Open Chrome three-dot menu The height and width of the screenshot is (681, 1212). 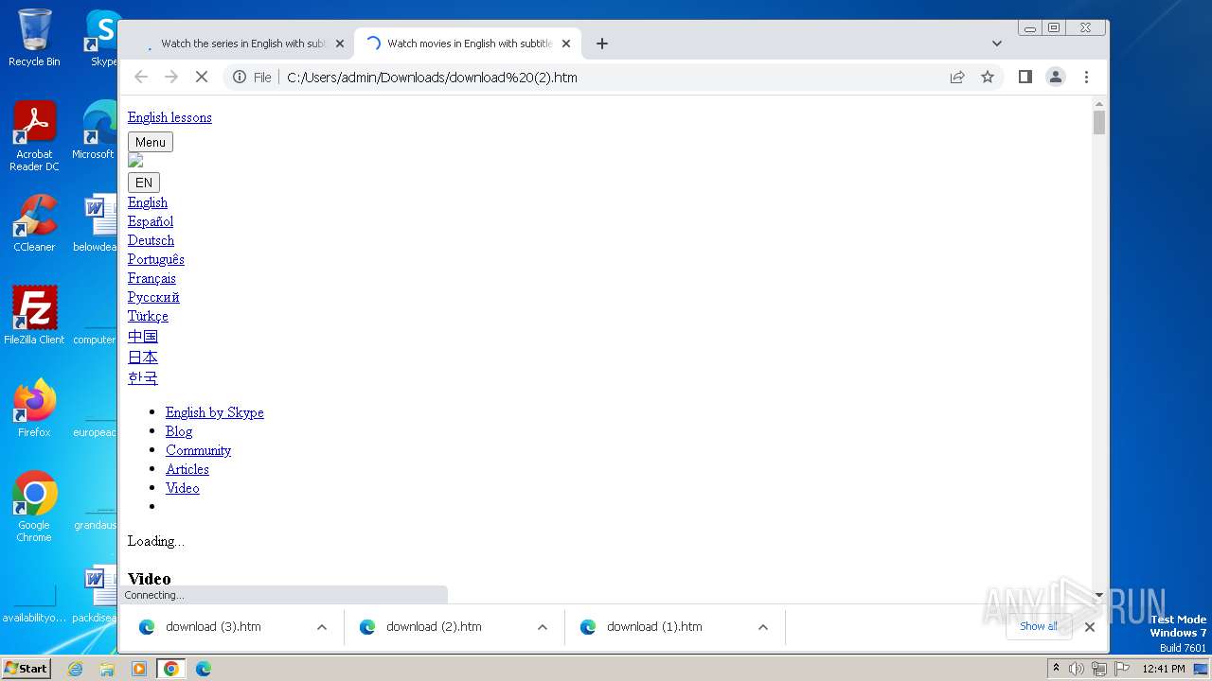click(1086, 77)
